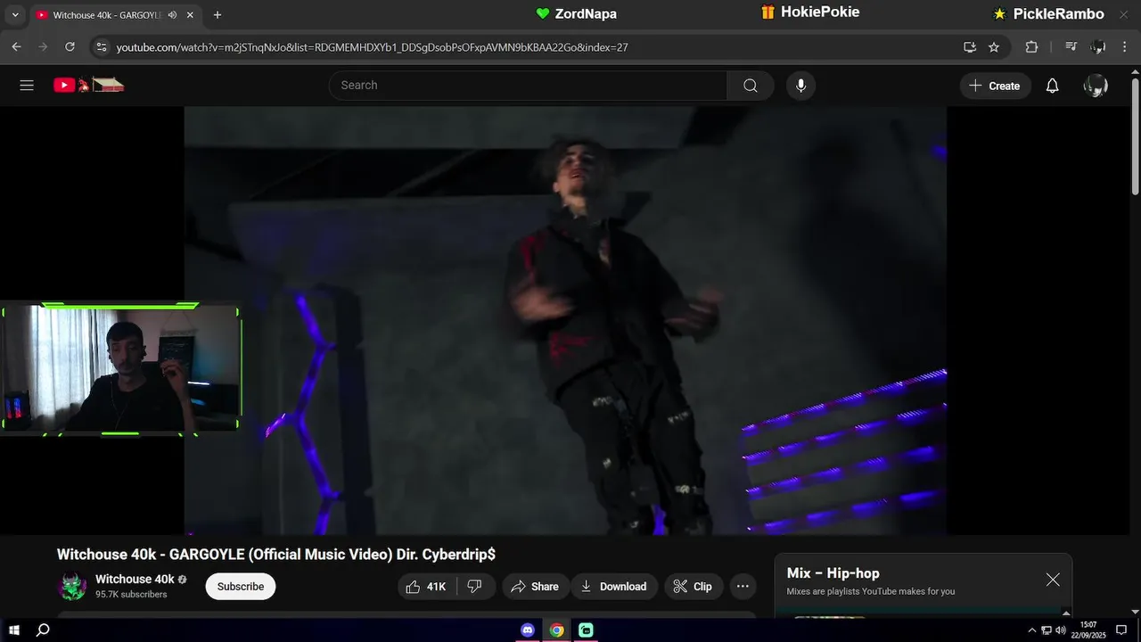View site information icon in address bar
The width and height of the screenshot is (1141, 642).
pos(101,47)
